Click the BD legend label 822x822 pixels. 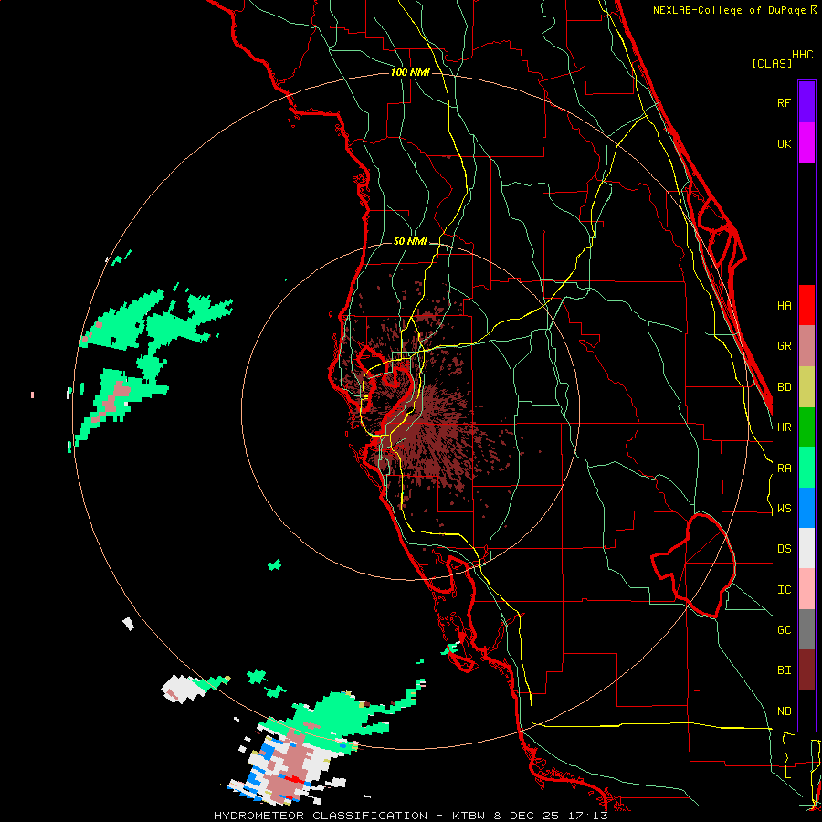(785, 387)
